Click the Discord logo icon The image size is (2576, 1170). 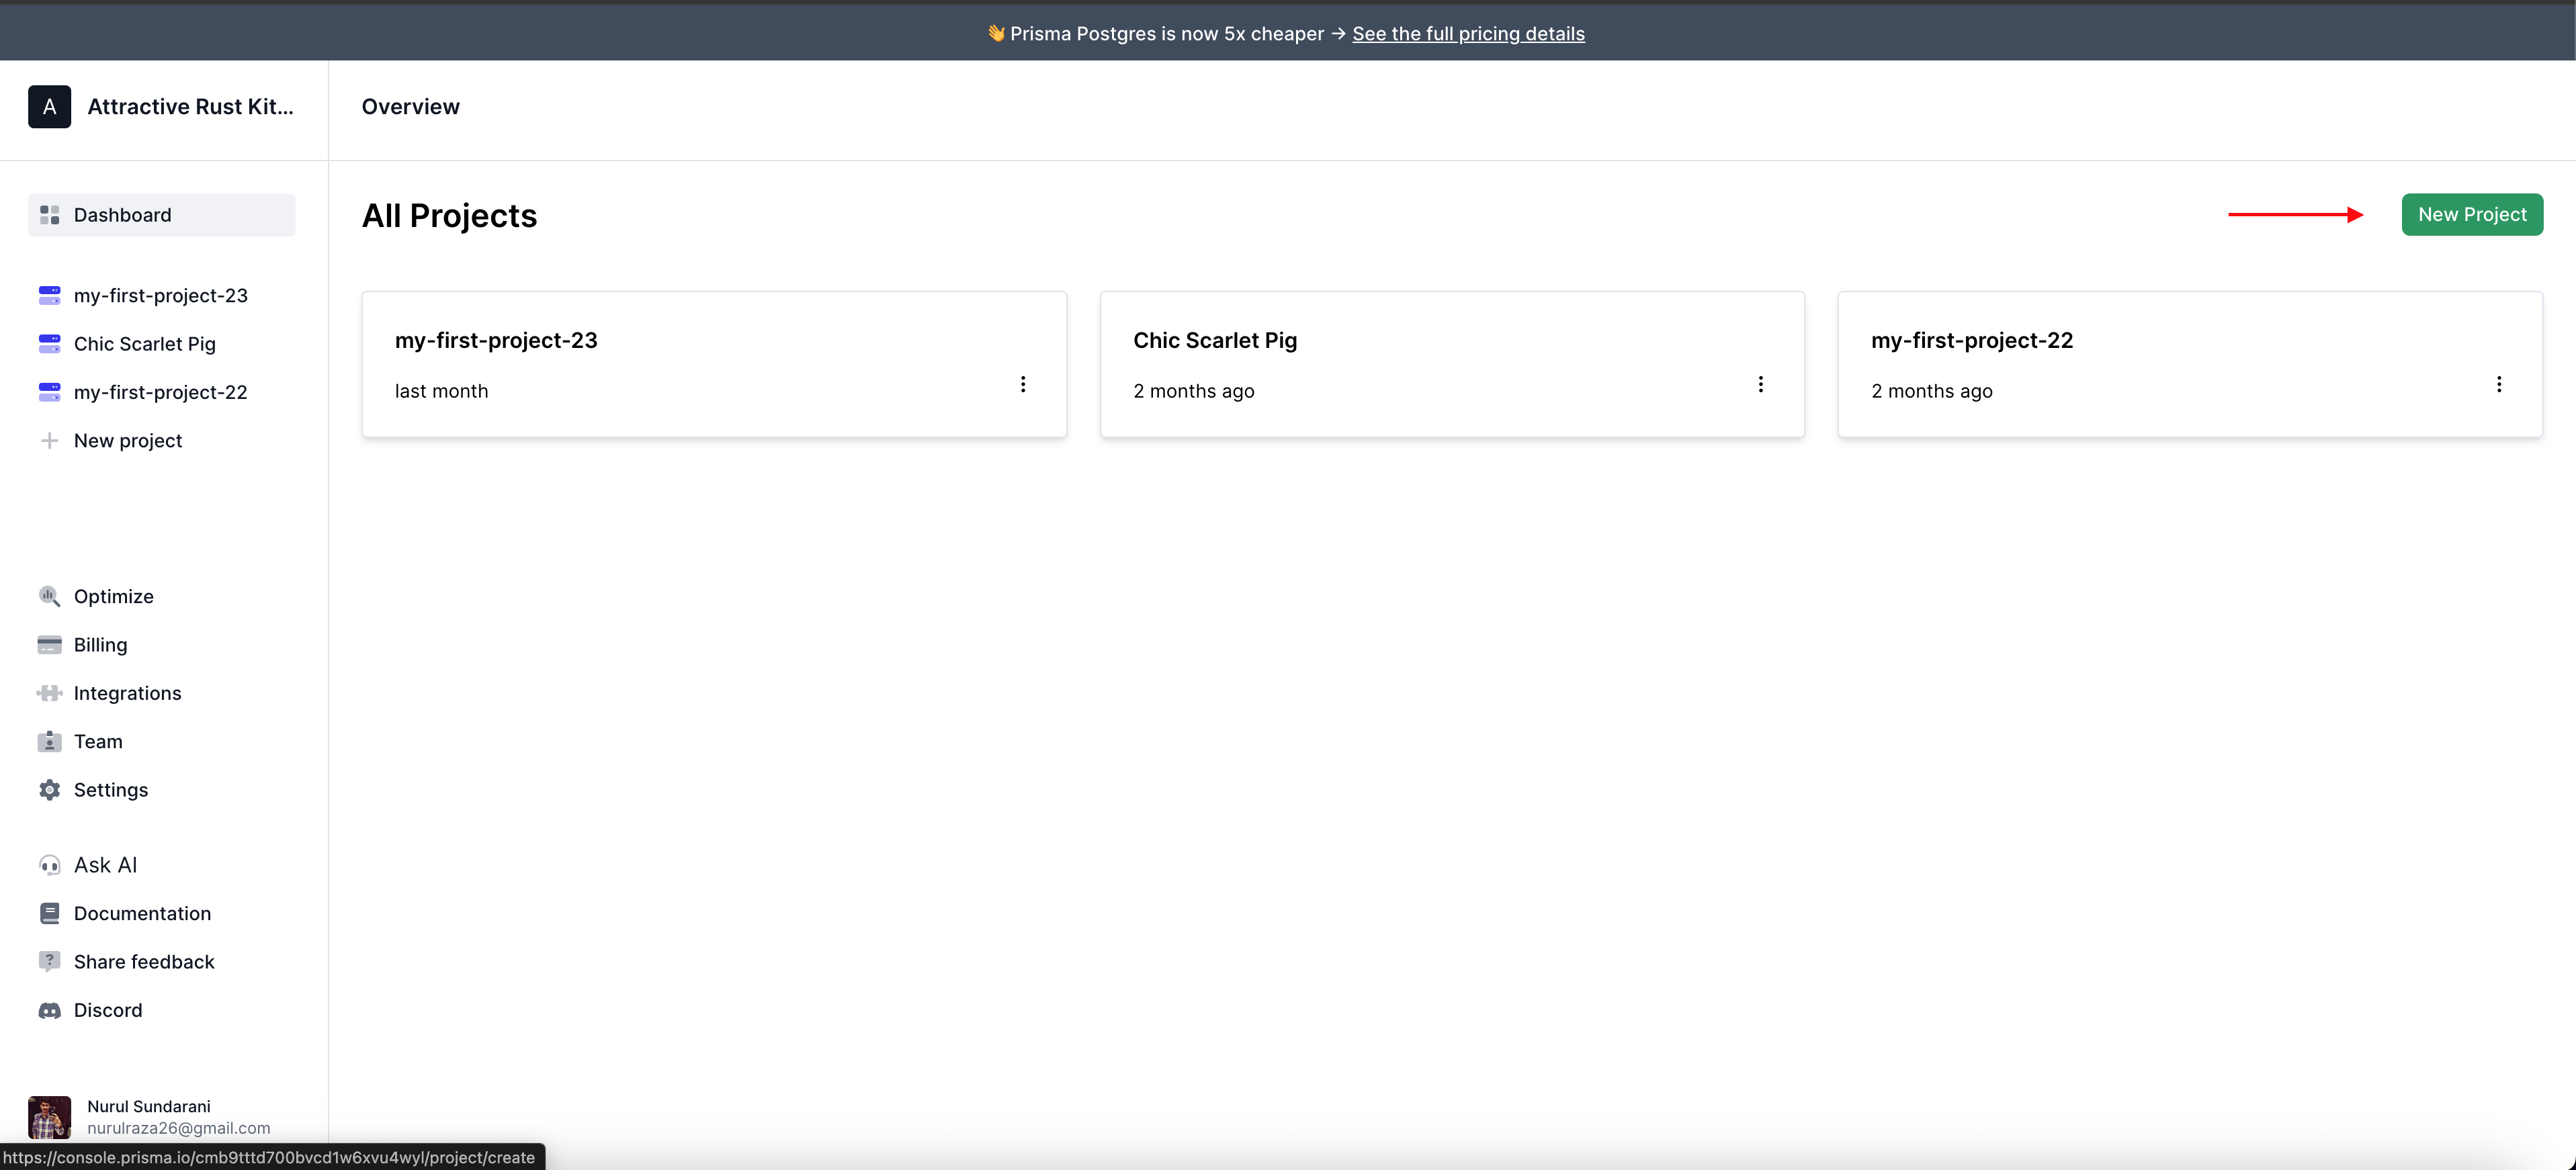49,1010
